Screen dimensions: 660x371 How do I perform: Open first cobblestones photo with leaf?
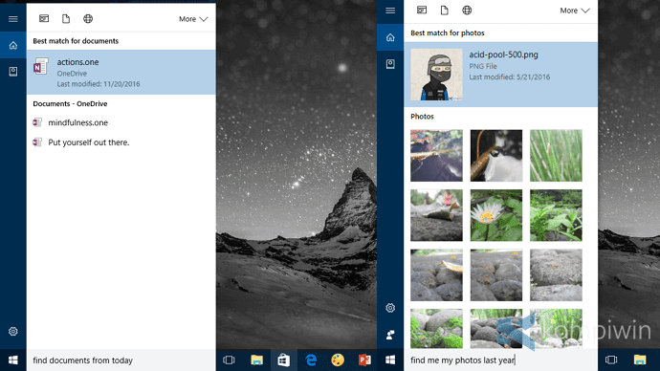tap(436, 275)
